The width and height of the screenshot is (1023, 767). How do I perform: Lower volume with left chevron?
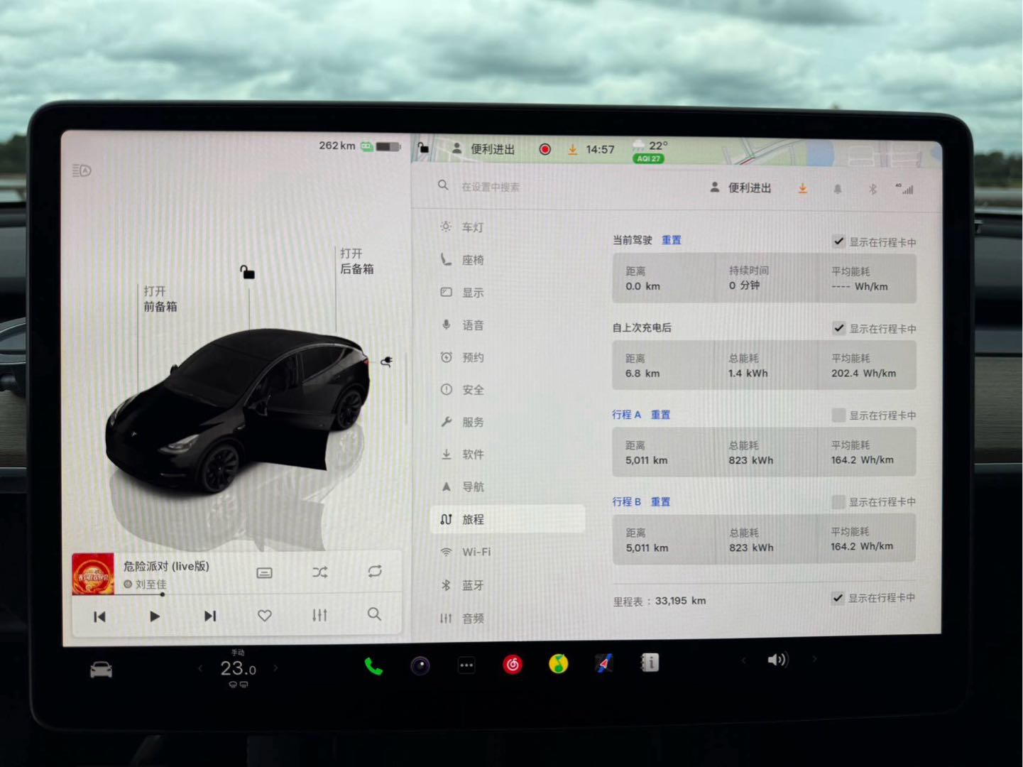743,660
